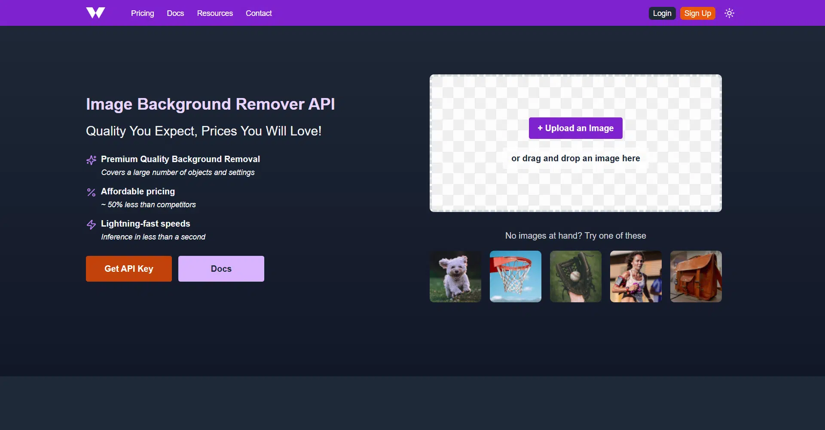
Task: Open the Pricing page
Action: click(x=142, y=13)
